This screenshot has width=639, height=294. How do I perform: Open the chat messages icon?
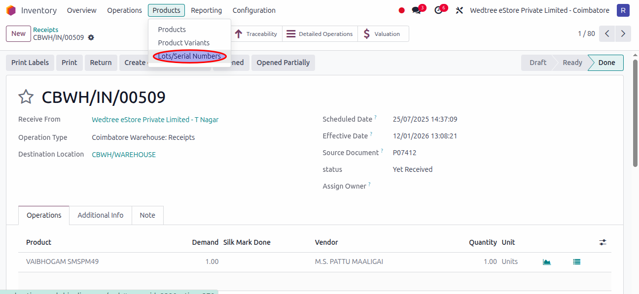[x=417, y=10]
